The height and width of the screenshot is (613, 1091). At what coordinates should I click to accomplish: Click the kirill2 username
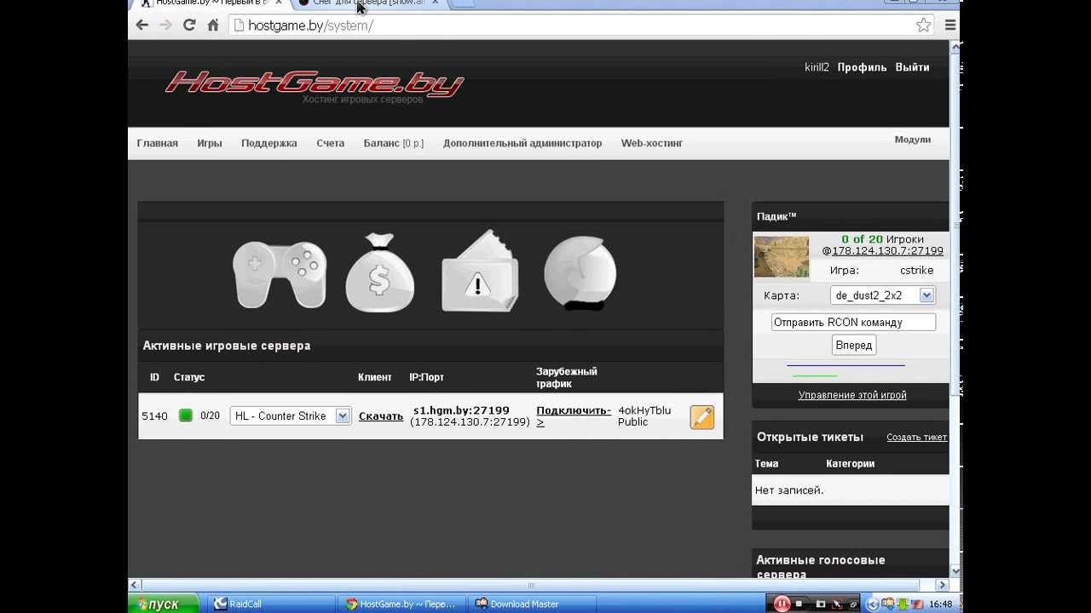(817, 67)
